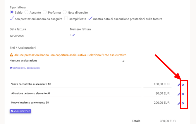Delete the Visita di controllo row
Screen dimensions: 196x124
pyautogui.click(x=183, y=85)
